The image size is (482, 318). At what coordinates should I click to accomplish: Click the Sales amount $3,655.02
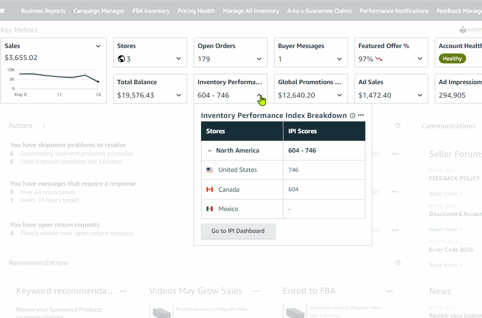pos(21,57)
